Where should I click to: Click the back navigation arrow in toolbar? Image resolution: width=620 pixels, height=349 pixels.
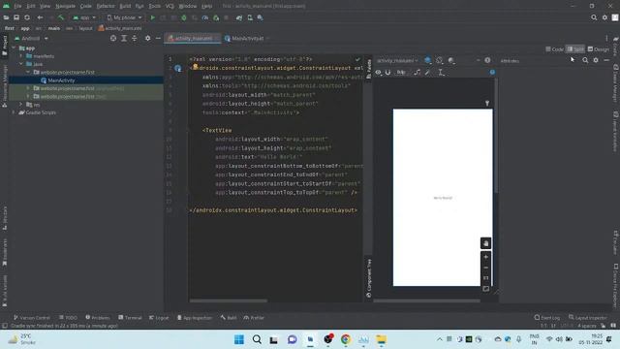pyautogui.click(x=40, y=17)
